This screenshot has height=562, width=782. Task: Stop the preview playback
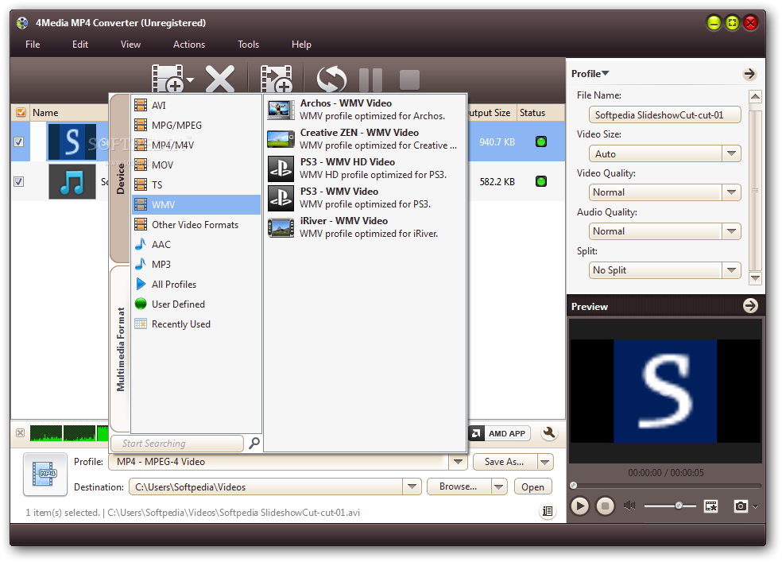coord(605,506)
